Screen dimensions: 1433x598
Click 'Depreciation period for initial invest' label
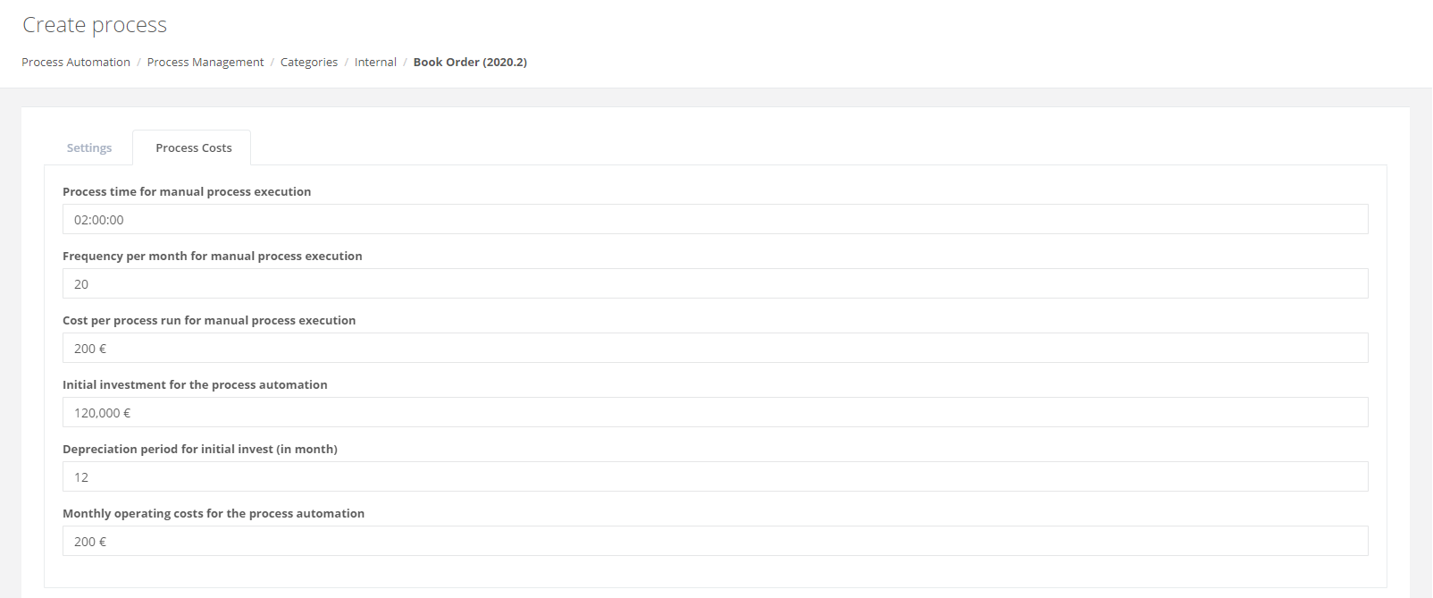[200, 450]
